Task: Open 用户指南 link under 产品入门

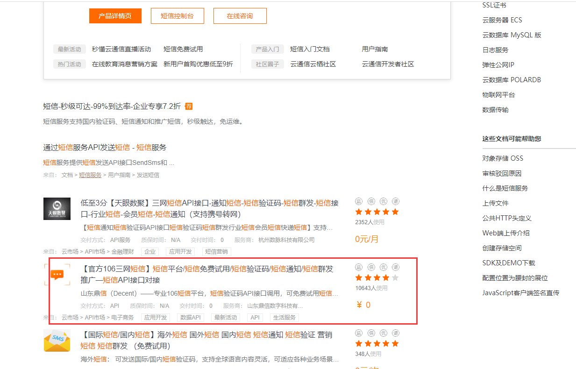Action: pyautogui.click(x=375, y=49)
